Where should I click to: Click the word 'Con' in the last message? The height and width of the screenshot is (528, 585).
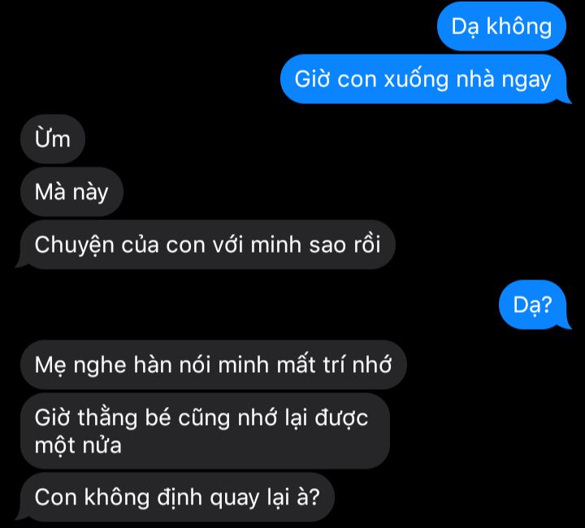pyautogui.click(x=55, y=497)
